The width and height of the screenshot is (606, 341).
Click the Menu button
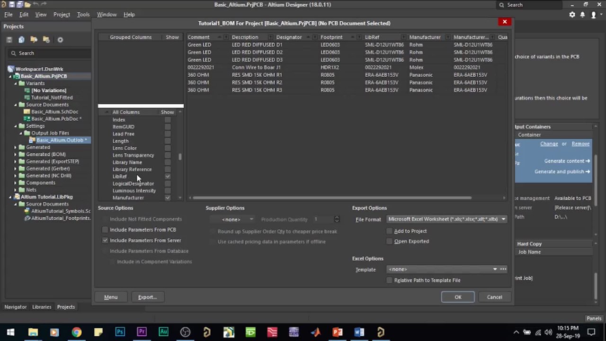pyautogui.click(x=111, y=297)
